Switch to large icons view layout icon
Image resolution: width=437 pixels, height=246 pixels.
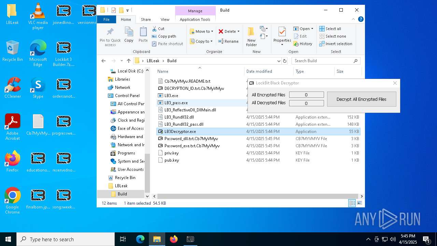point(359,203)
